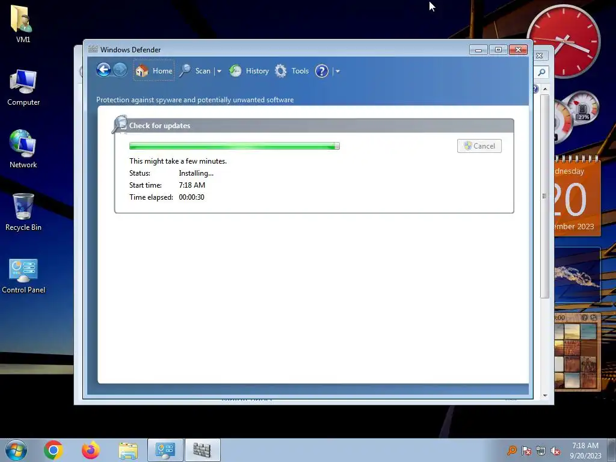Viewport: 616px width, 462px height.
Task: Click the picture puzzle gadget
Action: (x=577, y=352)
